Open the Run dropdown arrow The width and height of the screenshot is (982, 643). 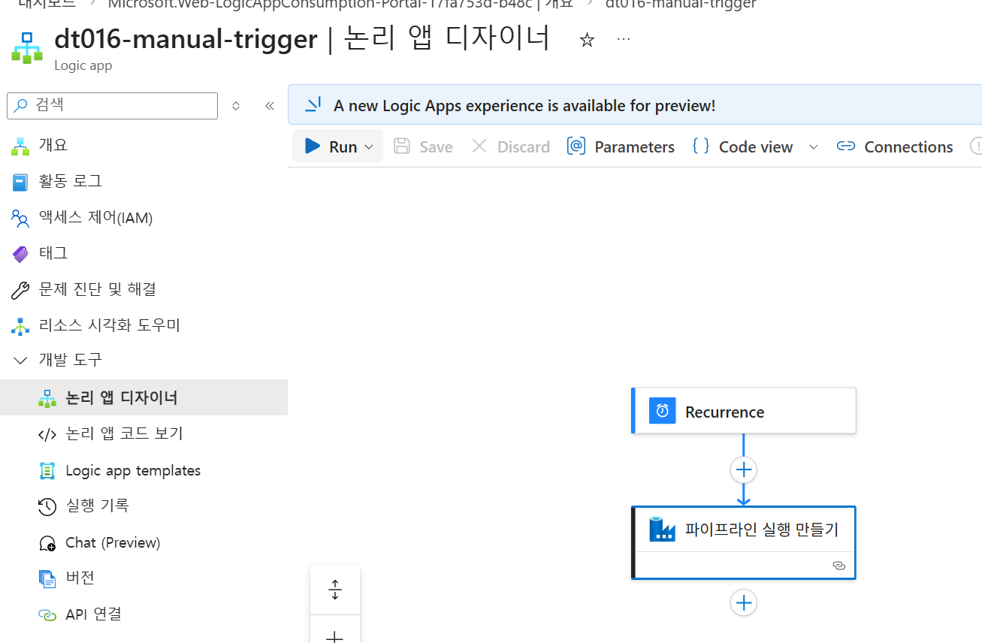click(369, 147)
